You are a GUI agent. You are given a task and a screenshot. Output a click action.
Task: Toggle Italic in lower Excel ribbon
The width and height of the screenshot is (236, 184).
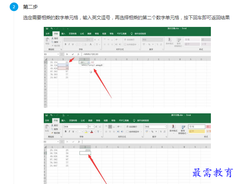click(x=69, y=131)
